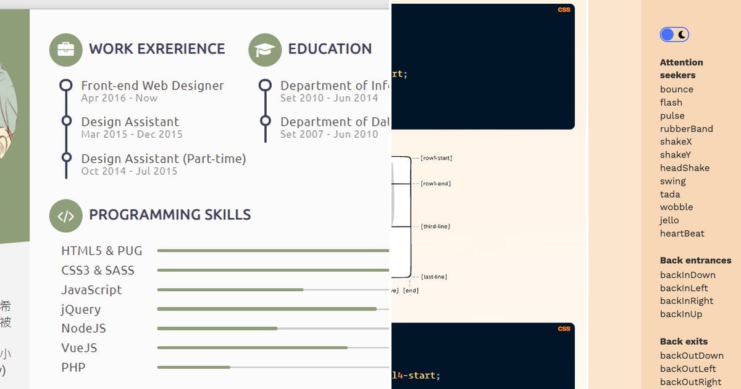Toggle the dark mode switch
741x389 pixels.
[x=674, y=35]
